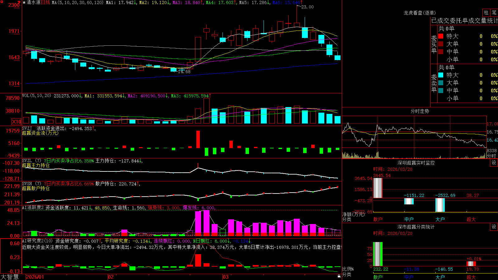This screenshot has height=280, width=498.
Task: Click the red 特大 buy order swatch
Action: click(441, 36)
